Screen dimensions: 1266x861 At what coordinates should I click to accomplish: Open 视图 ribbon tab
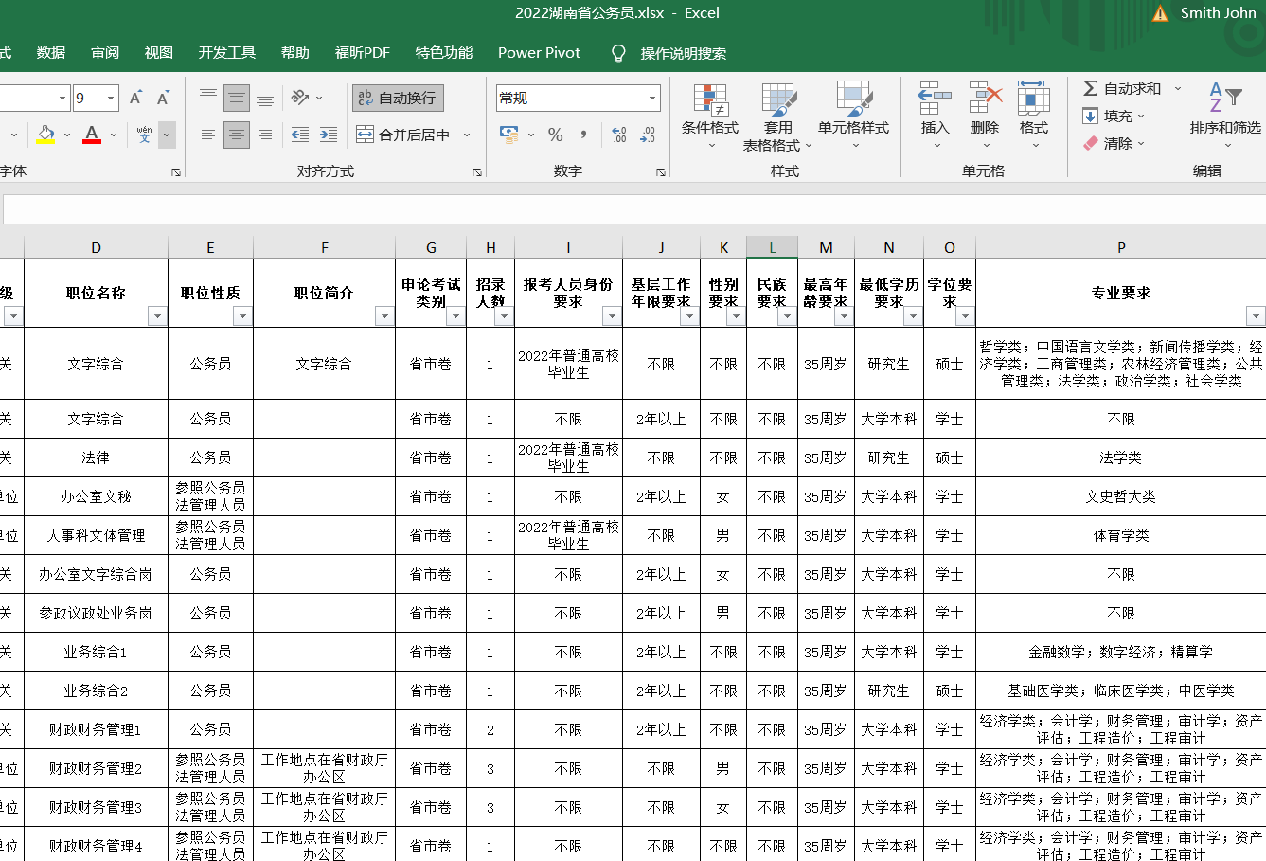click(159, 53)
